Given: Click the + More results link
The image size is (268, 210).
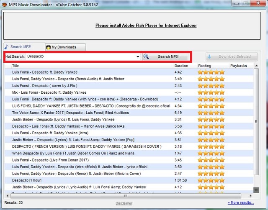Looking at the screenshot, I should (x=240, y=203).
